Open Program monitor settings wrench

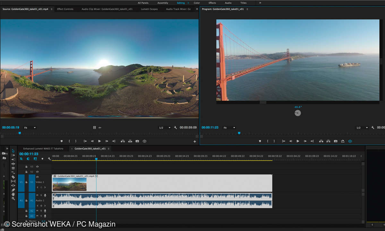(x=373, y=128)
